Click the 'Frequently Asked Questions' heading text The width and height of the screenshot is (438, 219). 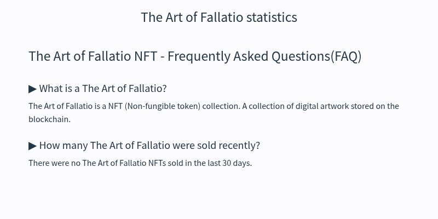pyautogui.click(x=249, y=56)
